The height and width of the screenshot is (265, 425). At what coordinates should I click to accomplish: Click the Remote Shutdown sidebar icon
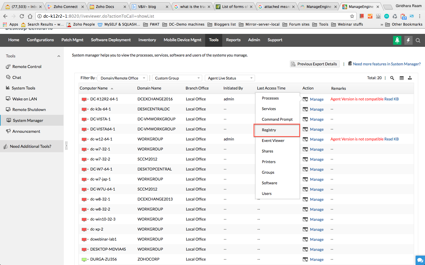(8, 109)
